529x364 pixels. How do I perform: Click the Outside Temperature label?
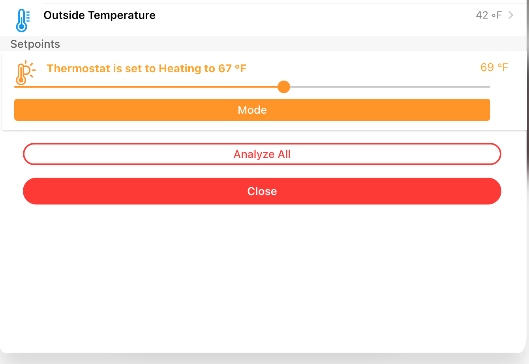(99, 15)
